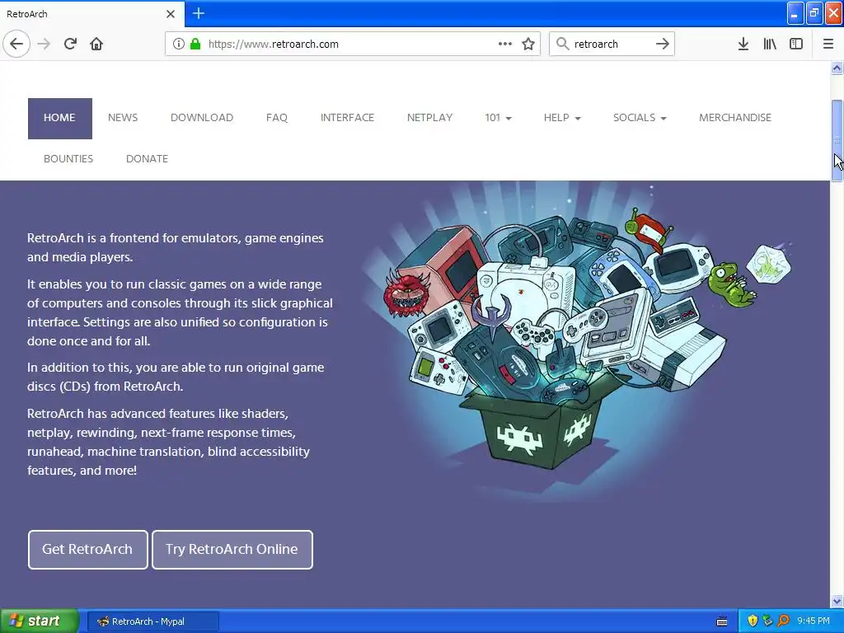This screenshot has height=633, width=844.
Task: Click the forward navigation arrow
Action: (x=45, y=45)
